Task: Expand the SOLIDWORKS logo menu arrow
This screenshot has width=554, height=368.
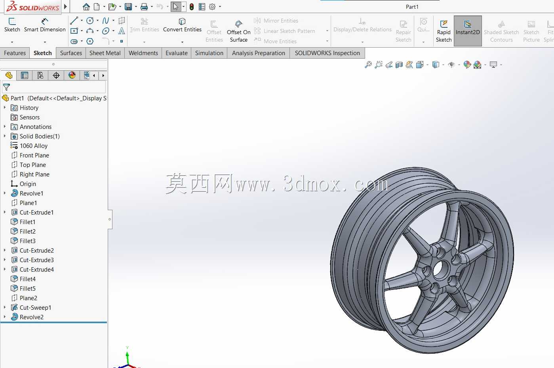Action: 65,7
